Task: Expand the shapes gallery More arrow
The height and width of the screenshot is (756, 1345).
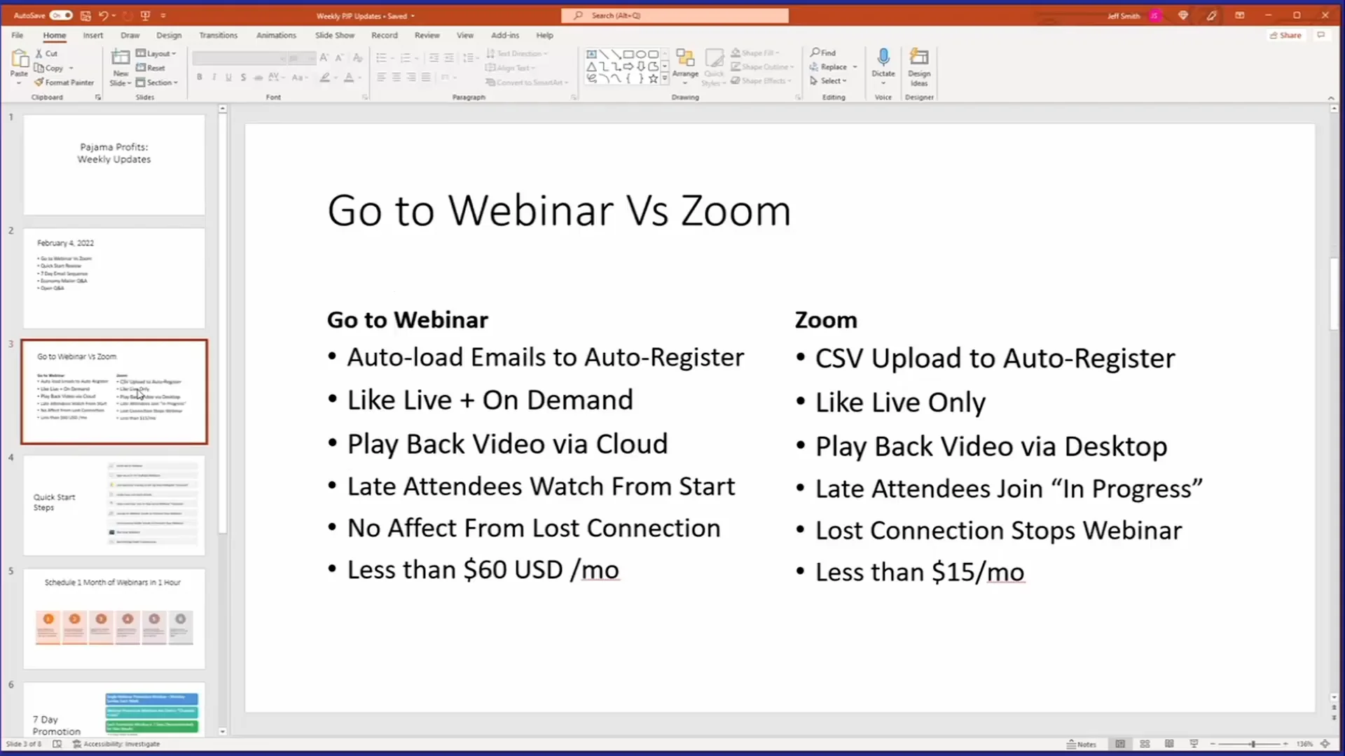Action: coord(665,78)
